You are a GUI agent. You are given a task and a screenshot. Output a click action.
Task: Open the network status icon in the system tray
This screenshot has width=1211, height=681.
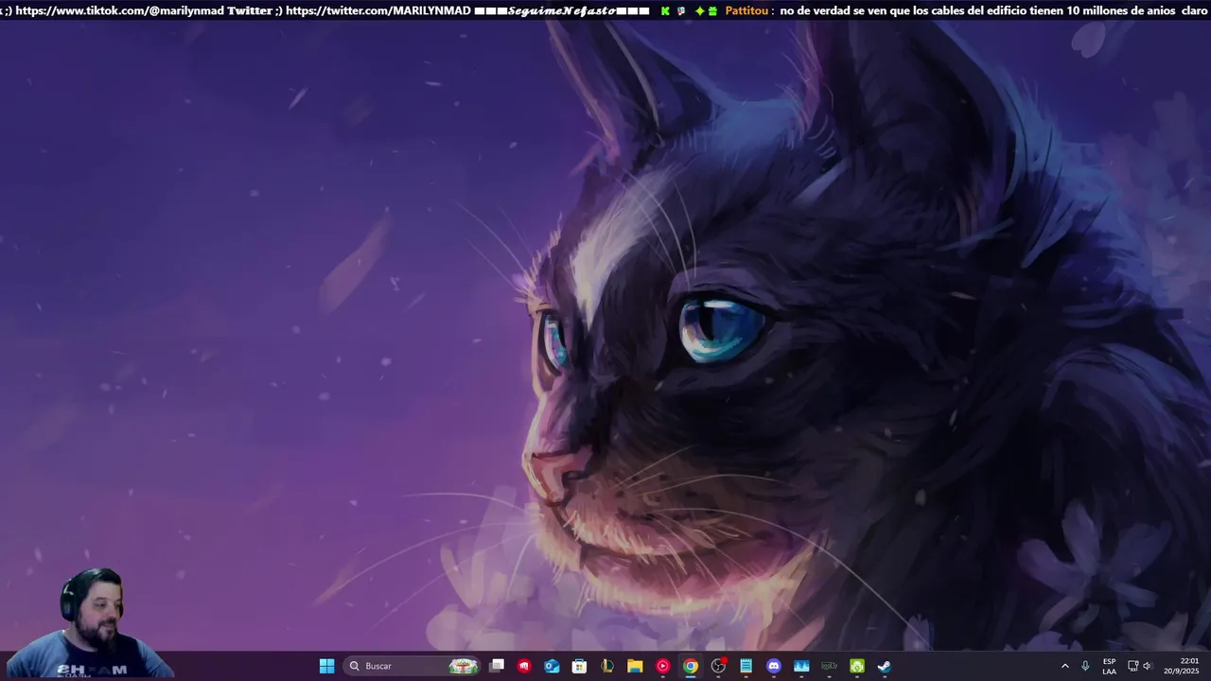point(1132,666)
